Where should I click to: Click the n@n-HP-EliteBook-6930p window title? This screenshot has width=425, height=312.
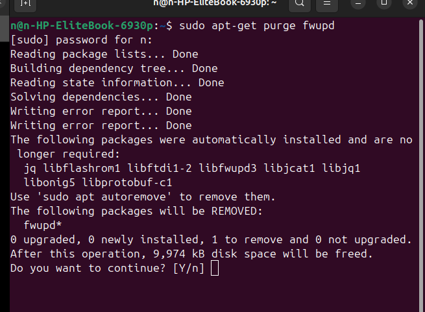tap(215, 3)
